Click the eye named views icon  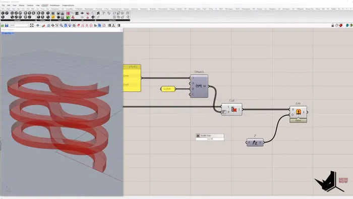[x=38, y=25]
